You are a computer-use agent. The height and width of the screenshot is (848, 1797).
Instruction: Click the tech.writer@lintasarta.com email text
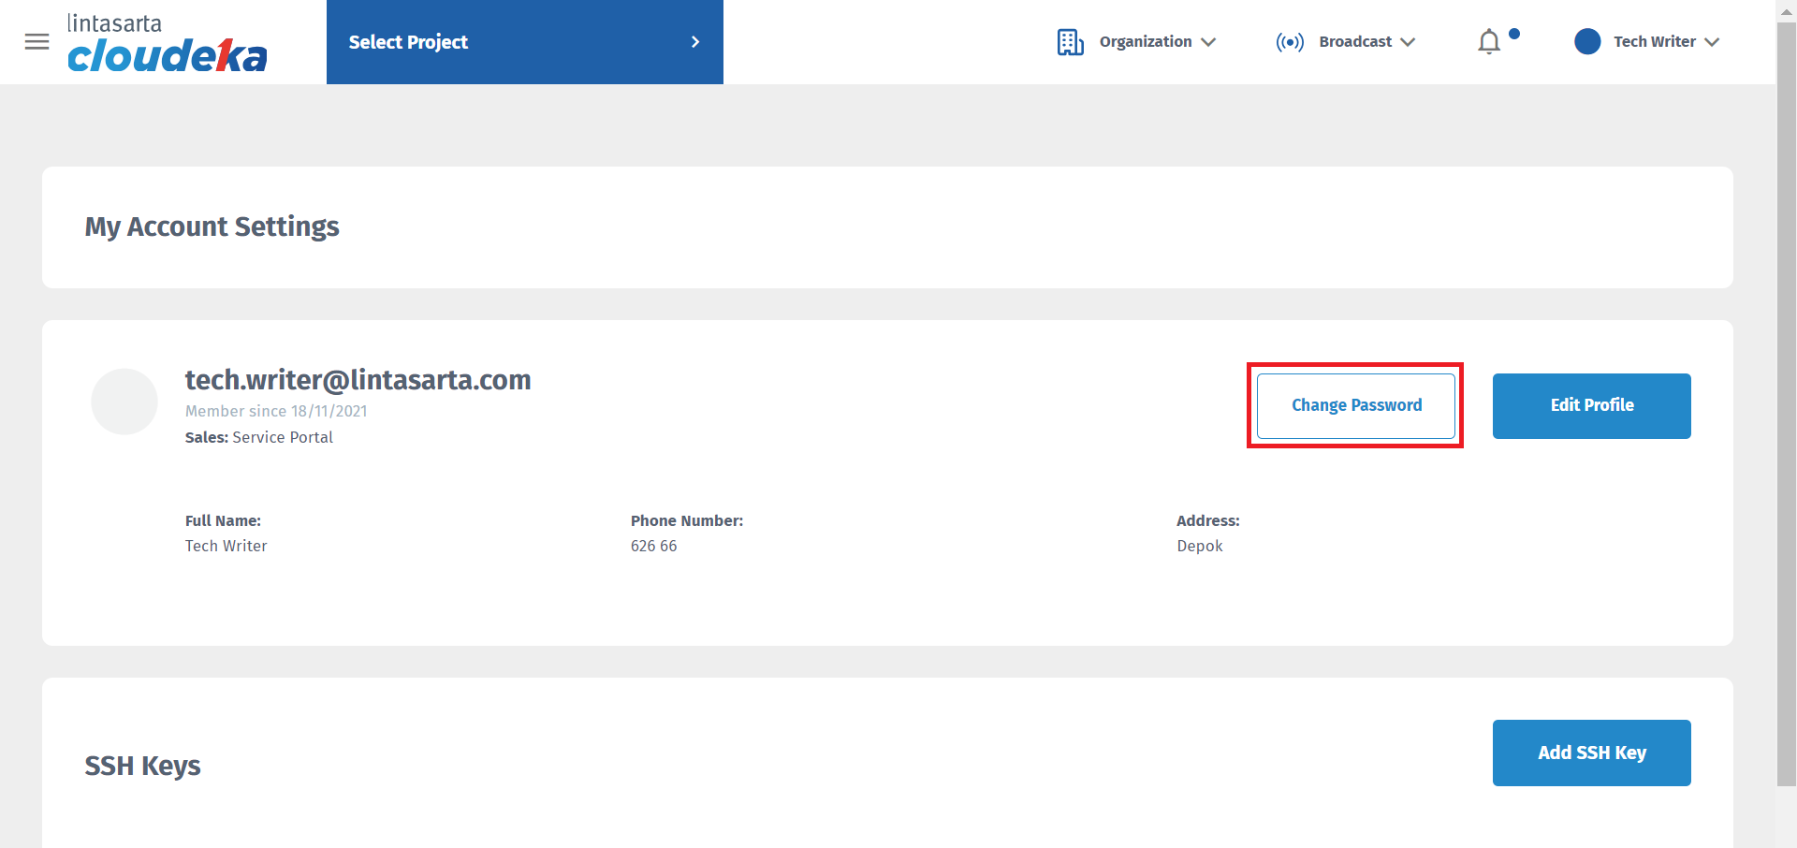tap(358, 380)
